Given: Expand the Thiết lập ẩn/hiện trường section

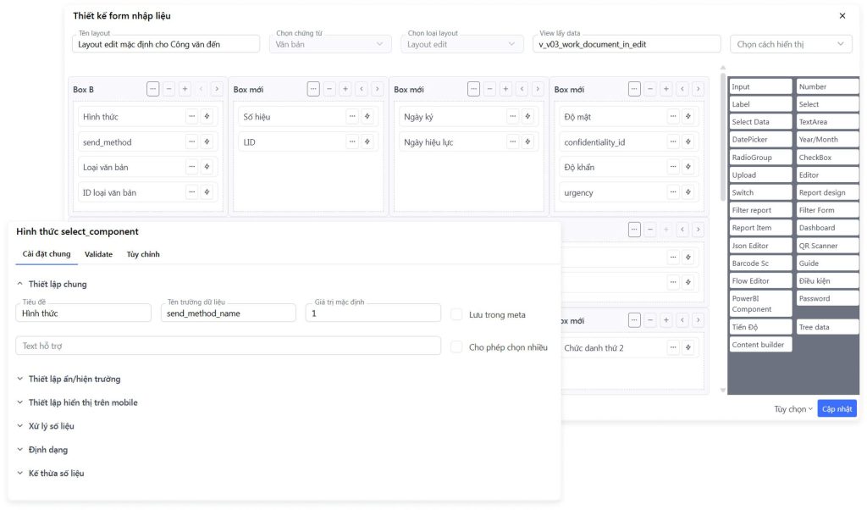Looking at the screenshot, I should tap(74, 379).
